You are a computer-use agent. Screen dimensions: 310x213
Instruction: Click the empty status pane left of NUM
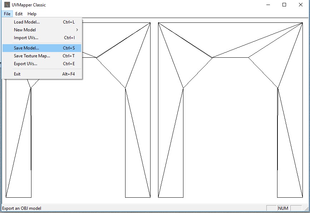(x=271, y=208)
